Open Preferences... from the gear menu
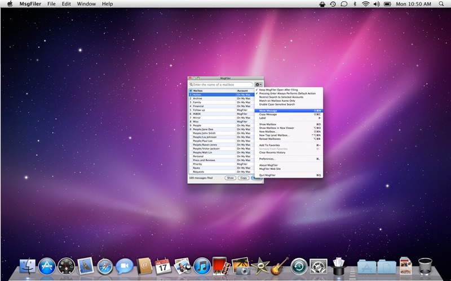 pyautogui.click(x=289, y=159)
